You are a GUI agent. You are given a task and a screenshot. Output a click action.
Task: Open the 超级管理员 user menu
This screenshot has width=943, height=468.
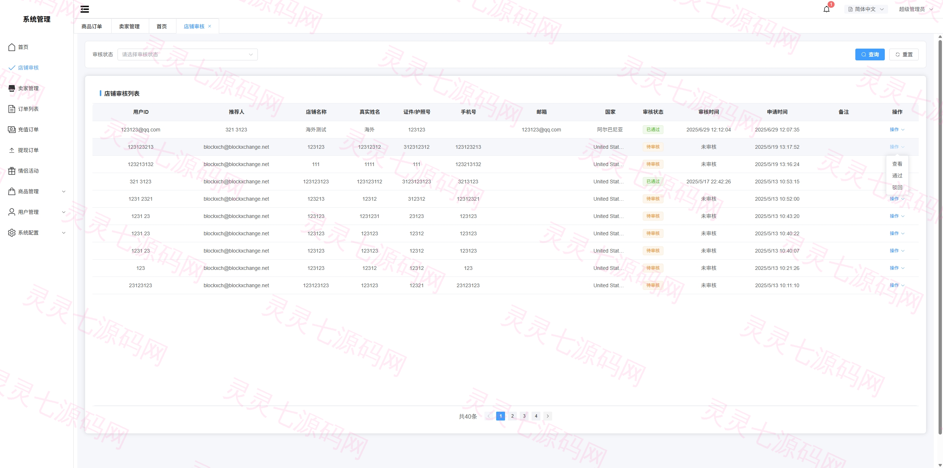click(x=916, y=9)
